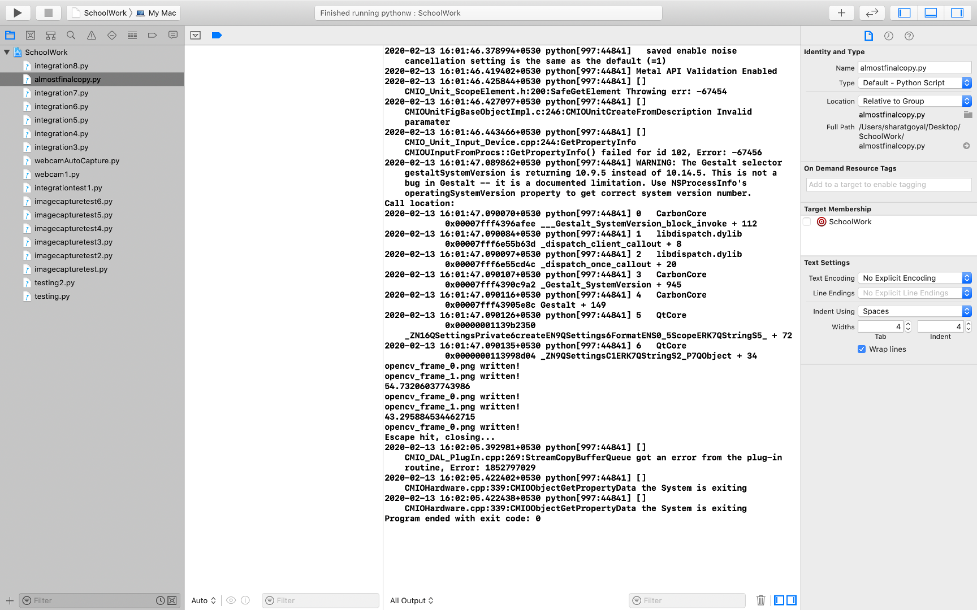The image size is (977, 610).
Task: Stop the running program
Action: (x=49, y=12)
